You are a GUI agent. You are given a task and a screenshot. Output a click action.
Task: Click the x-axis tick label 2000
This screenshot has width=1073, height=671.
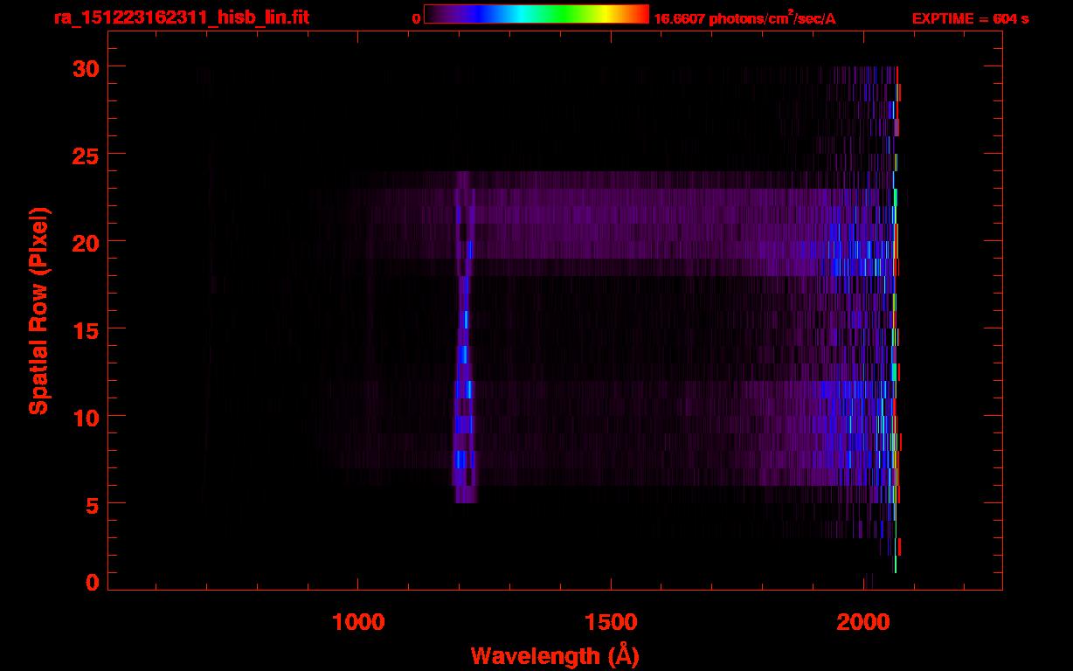click(864, 622)
